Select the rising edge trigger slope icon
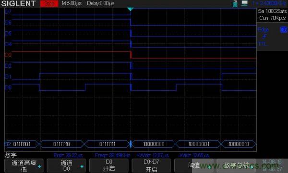This screenshot has width=288, height=173. [x=264, y=37]
